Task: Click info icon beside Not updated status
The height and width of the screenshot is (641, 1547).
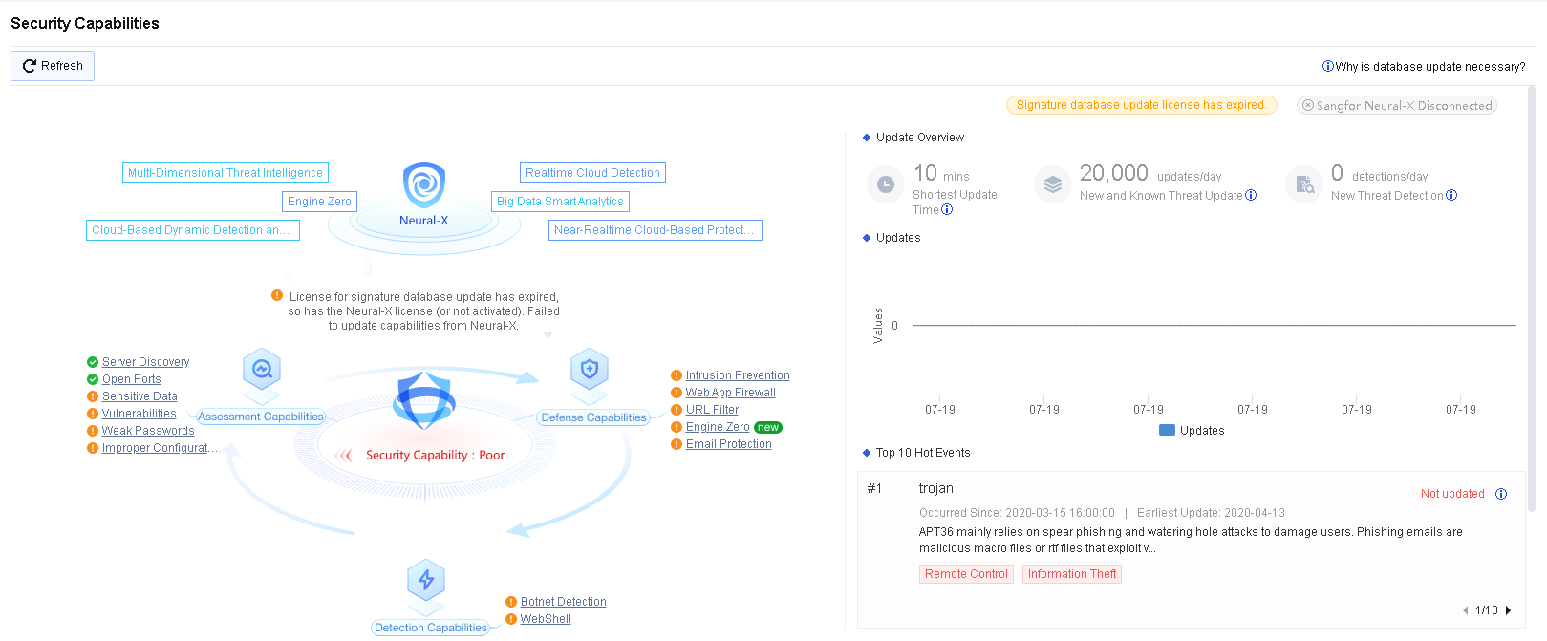Action: tap(1501, 494)
